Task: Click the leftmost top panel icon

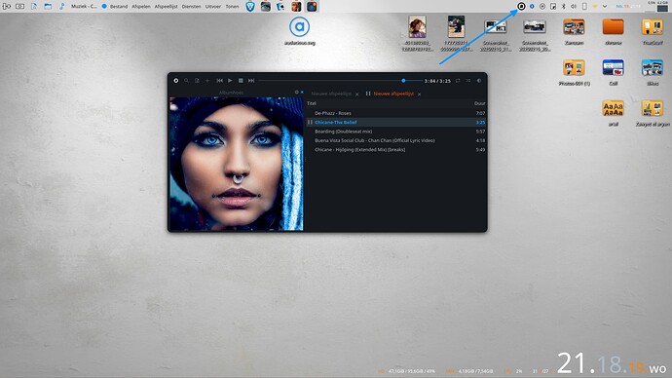Action: click(7, 7)
